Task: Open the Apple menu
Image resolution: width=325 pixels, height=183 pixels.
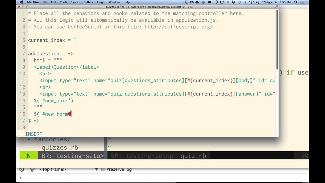Action: (22, 2)
